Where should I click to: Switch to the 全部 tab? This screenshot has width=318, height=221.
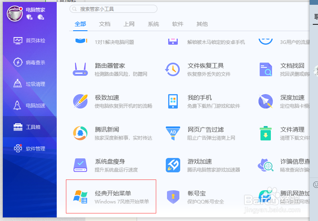click(80, 24)
